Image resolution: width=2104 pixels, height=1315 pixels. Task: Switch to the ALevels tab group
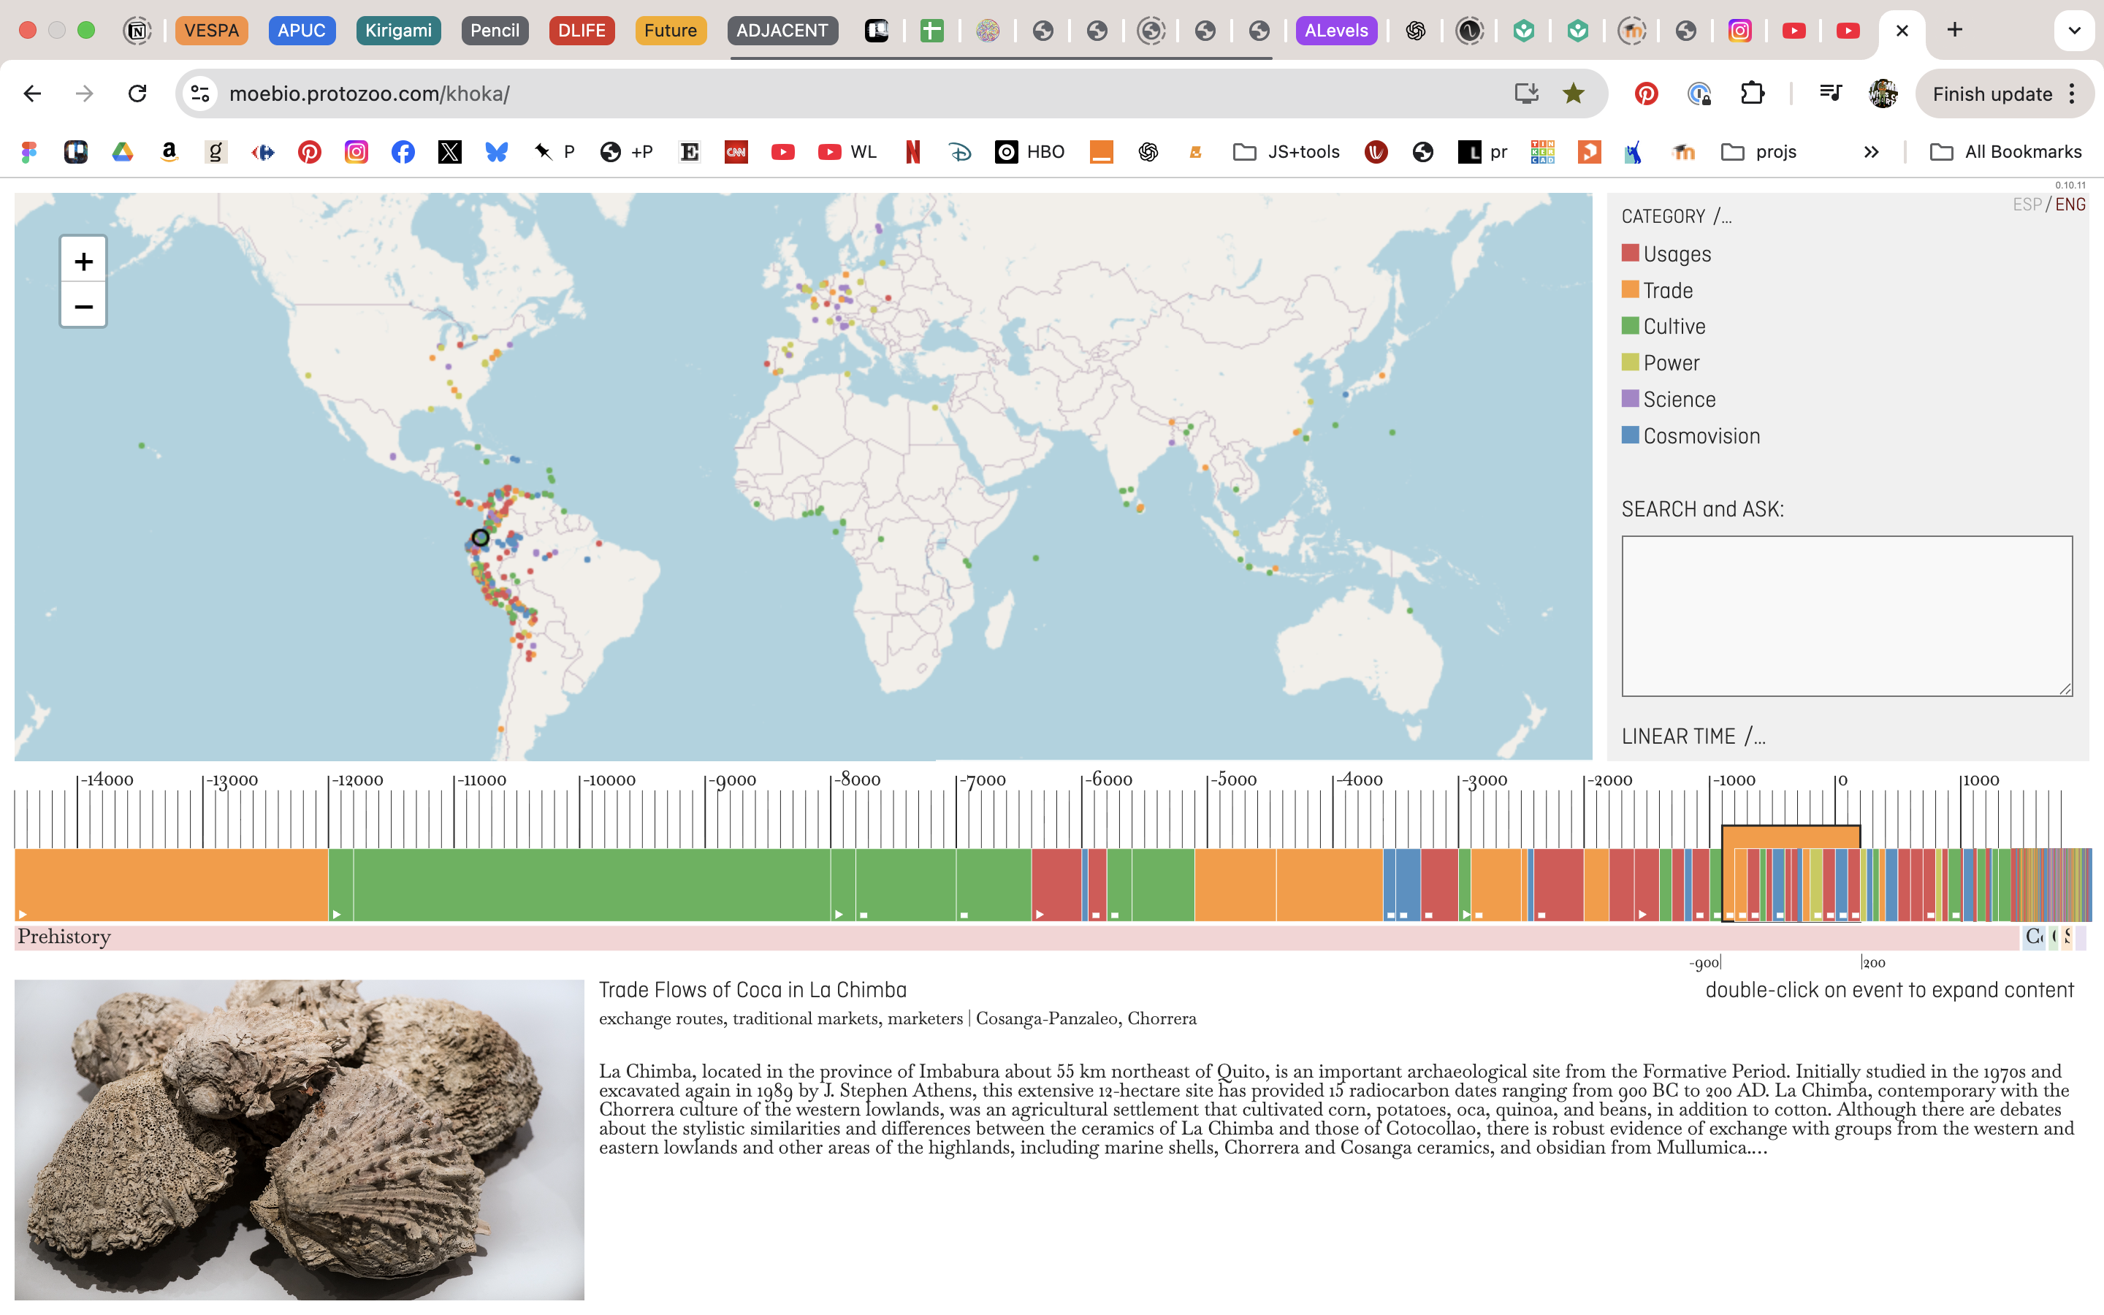click(1335, 31)
